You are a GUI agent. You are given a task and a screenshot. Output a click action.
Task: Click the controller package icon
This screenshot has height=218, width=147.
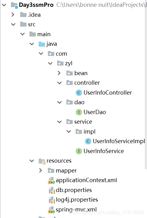tap(70, 83)
